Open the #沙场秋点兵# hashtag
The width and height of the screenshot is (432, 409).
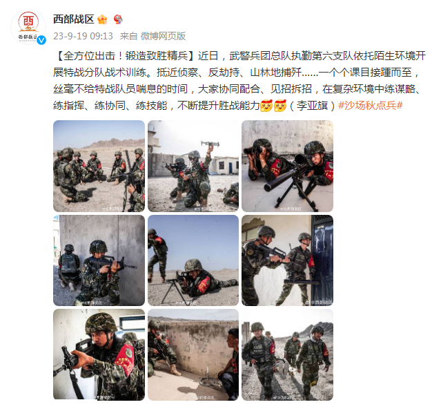(371, 105)
